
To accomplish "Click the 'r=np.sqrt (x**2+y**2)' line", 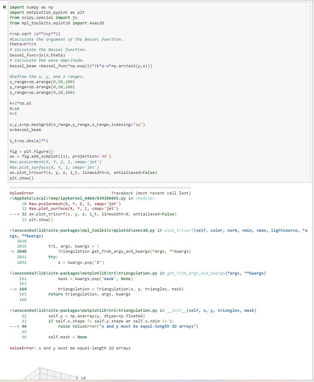I will point(35,34).
